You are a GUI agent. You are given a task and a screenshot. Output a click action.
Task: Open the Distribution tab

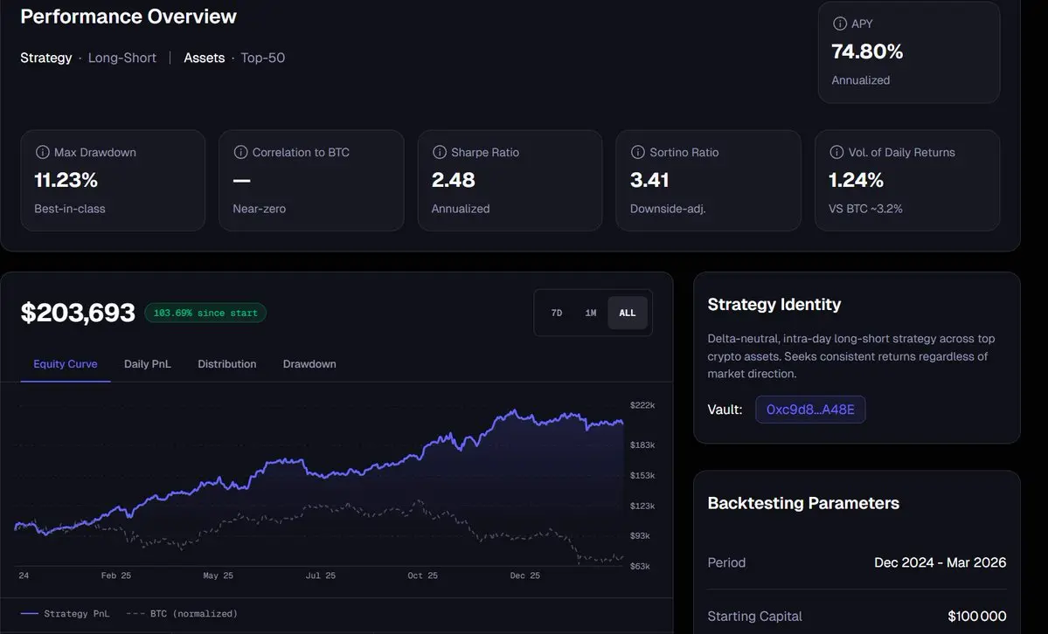pyautogui.click(x=227, y=364)
